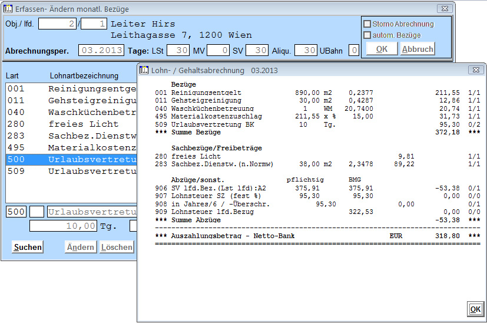The image size is (487, 323).
Task: Close the Erfassen- Ändern monatl. Bezüge window
Action: [x=445, y=8]
